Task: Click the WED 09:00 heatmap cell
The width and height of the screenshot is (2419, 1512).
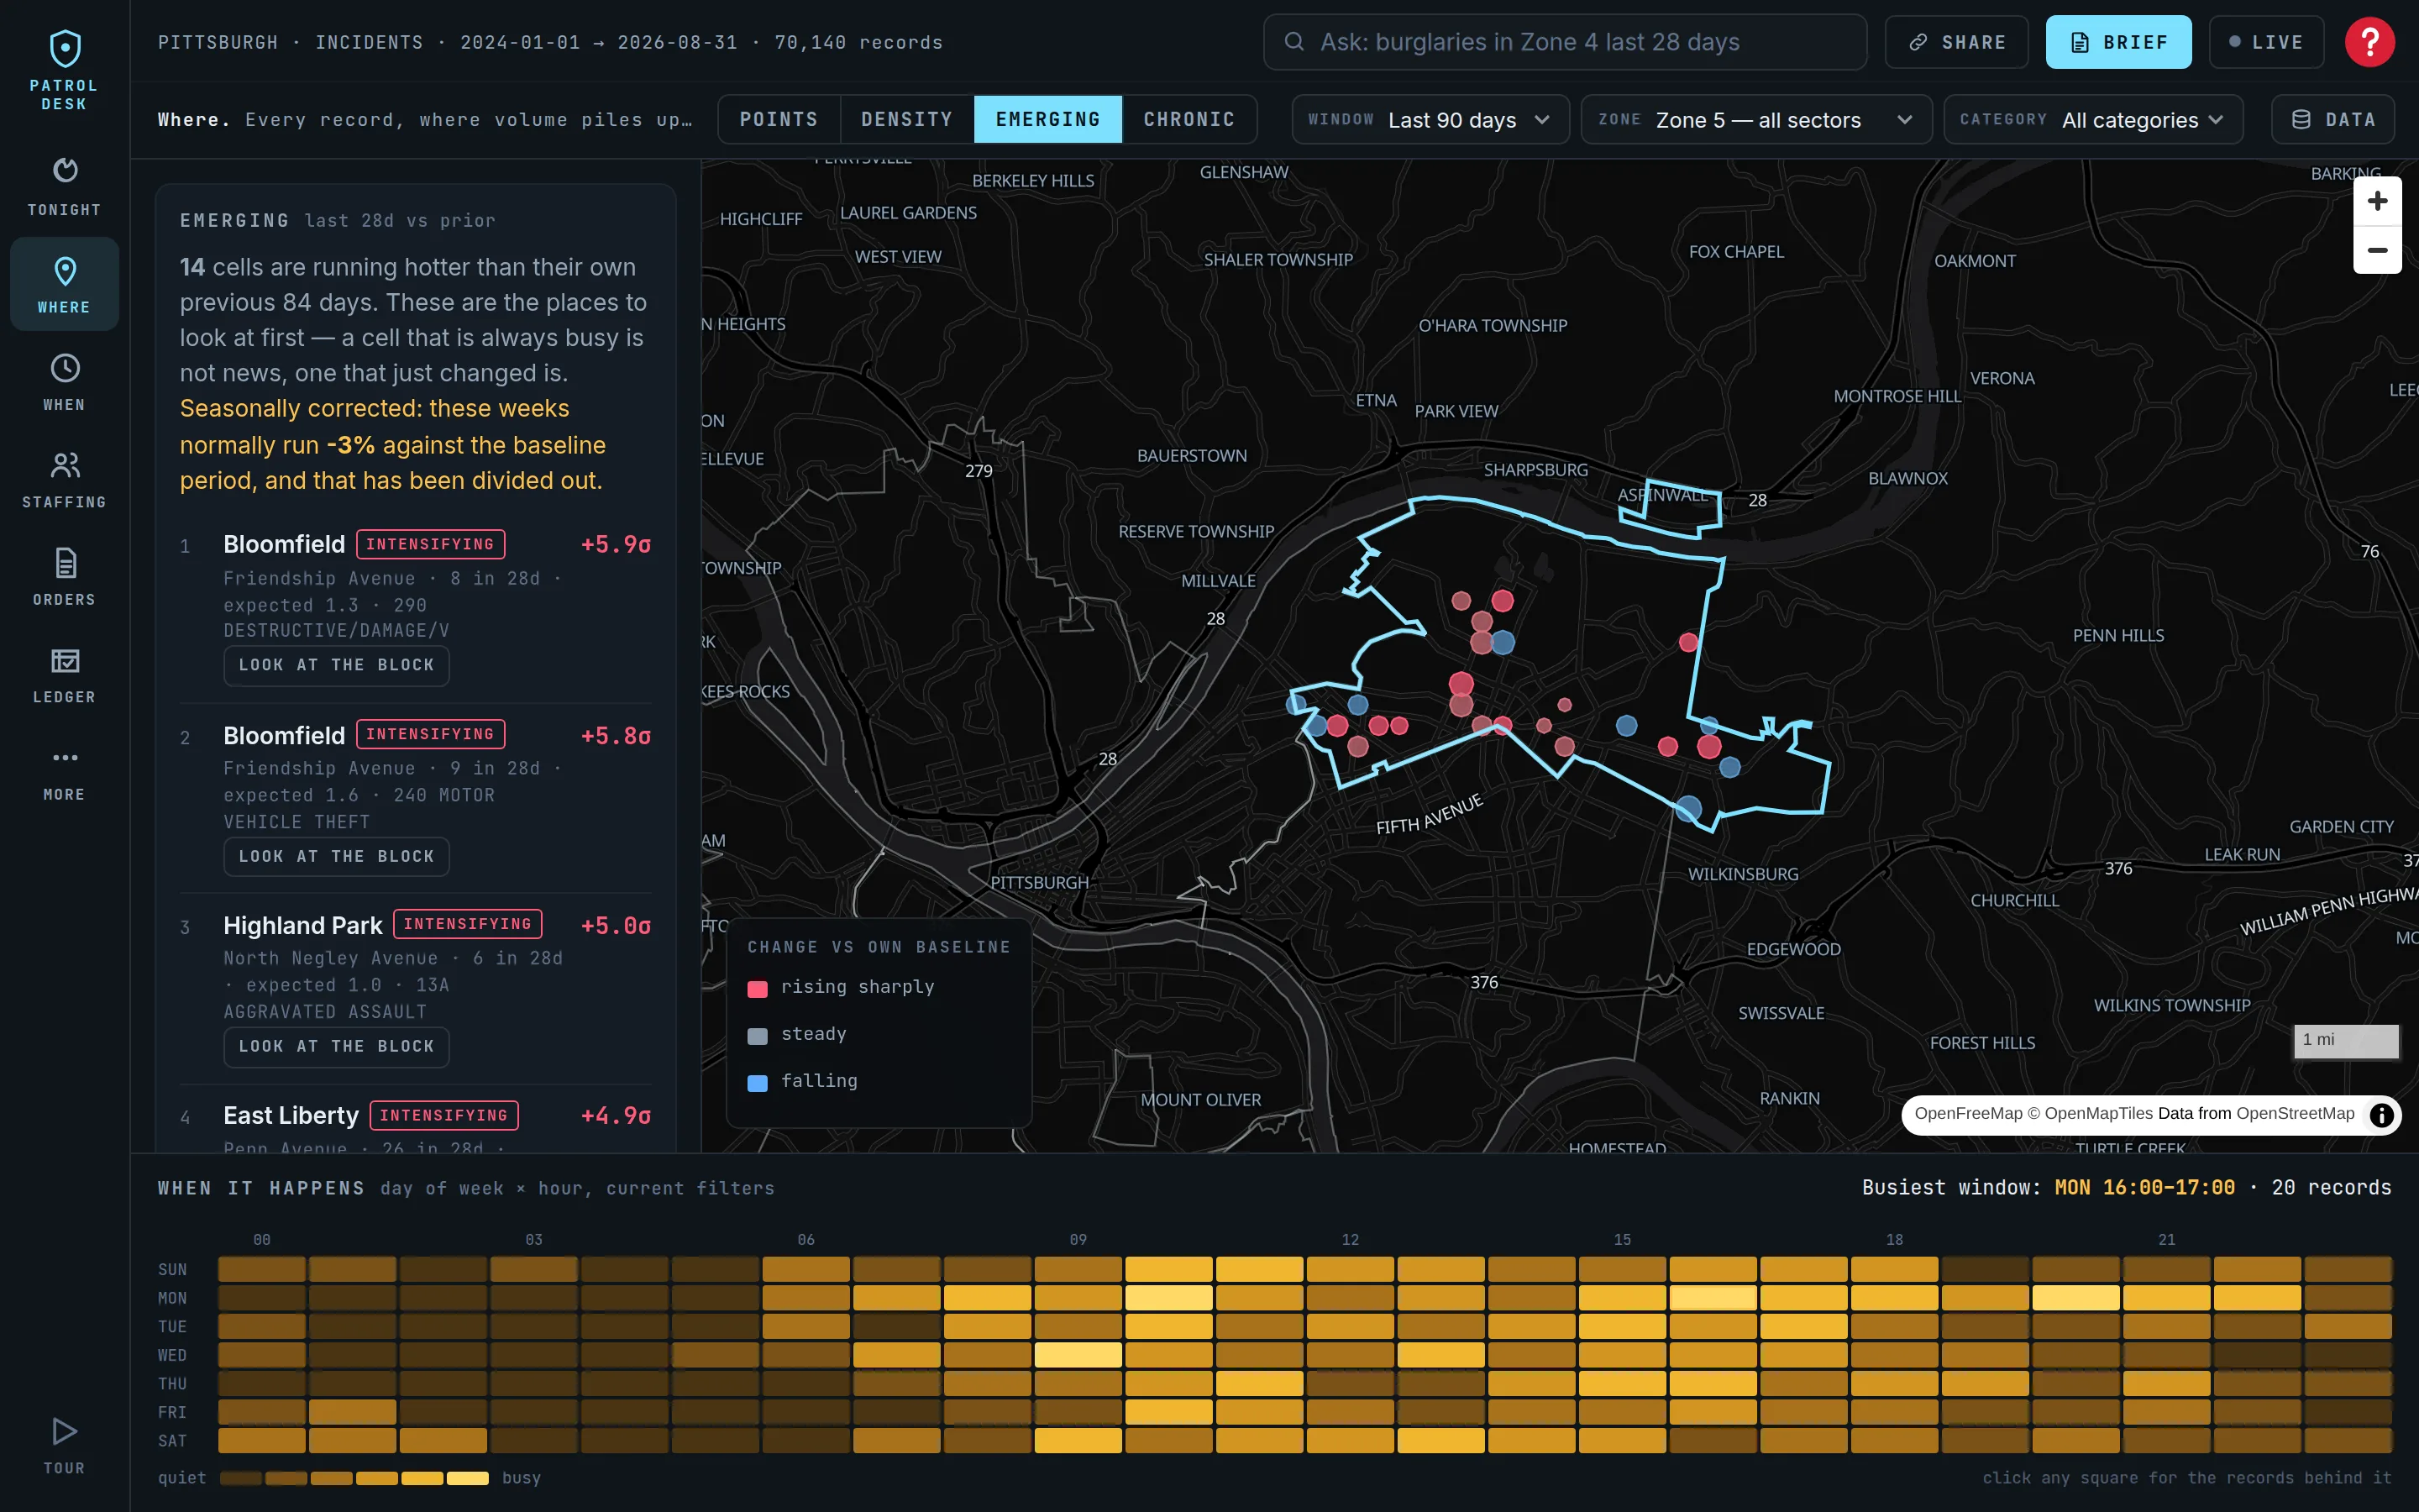Action: tap(1078, 1355)
